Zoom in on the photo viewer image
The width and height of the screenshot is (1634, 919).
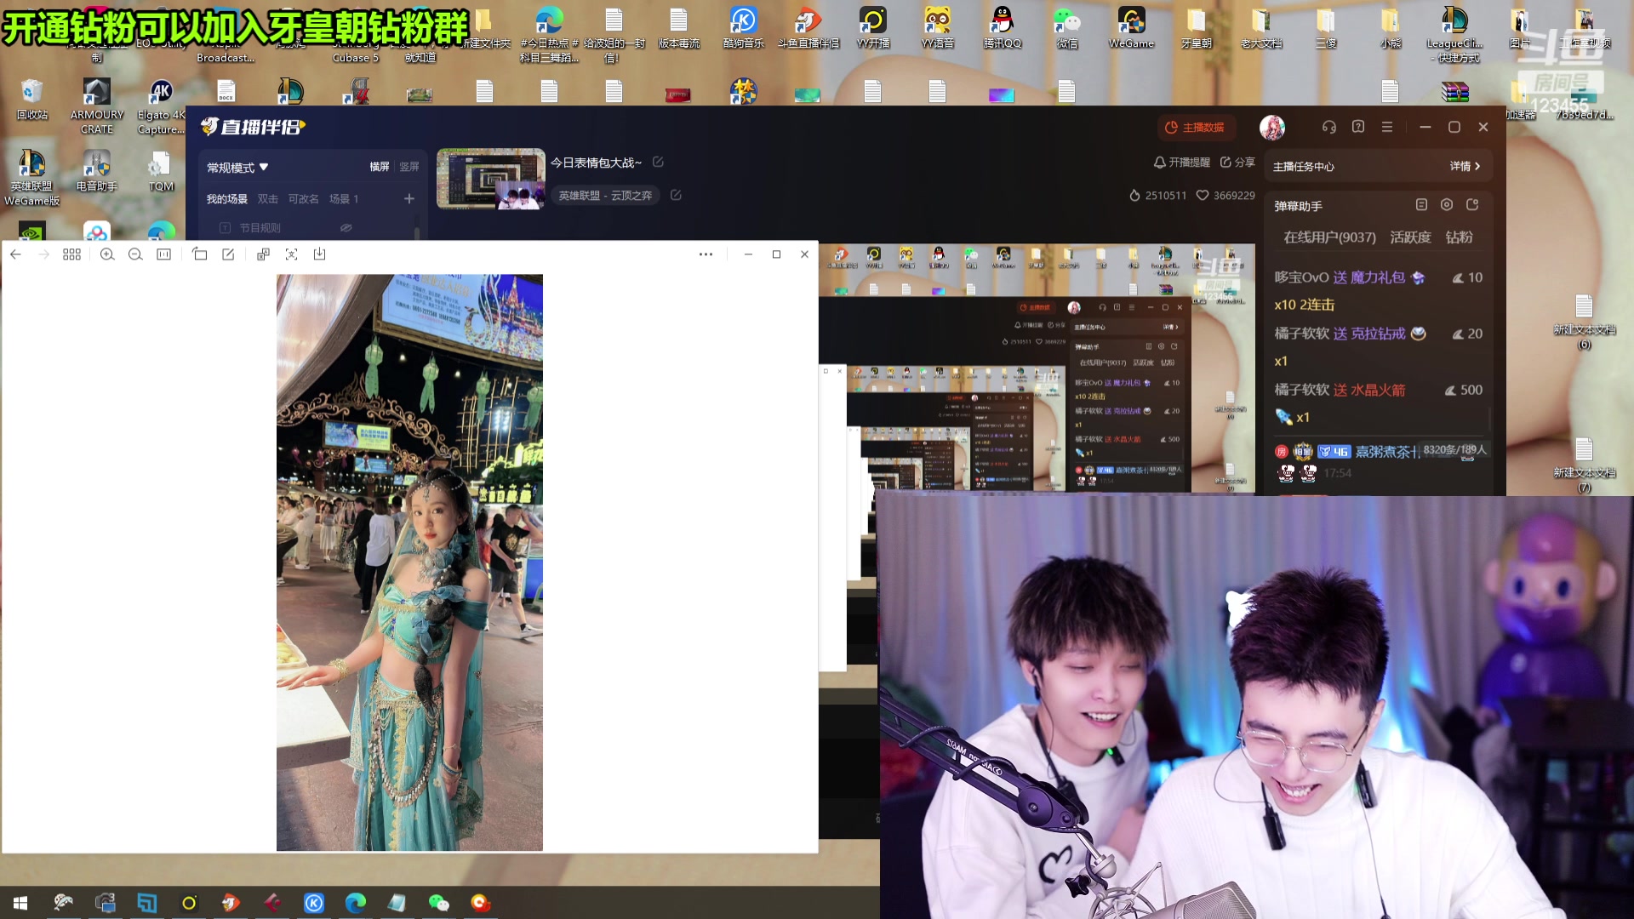point(107,254)
